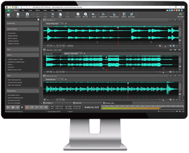The width and height of the screenshot is (189, 153).
Task: Click the red Record button
Action: [27, 107]
